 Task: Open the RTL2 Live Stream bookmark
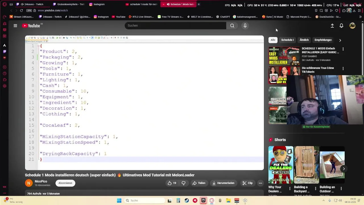[141, 17]
